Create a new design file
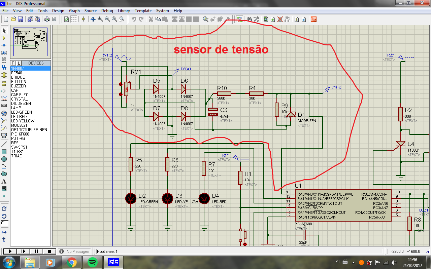This screenshot has width=431, height=269. point(6,19)
